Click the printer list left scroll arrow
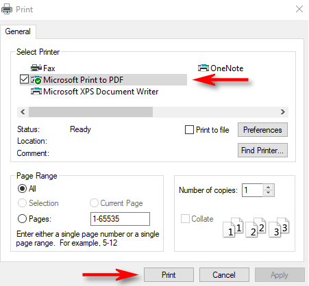Image resolution: width=309 pixels, height=286 pixels. tap(23, 112)
